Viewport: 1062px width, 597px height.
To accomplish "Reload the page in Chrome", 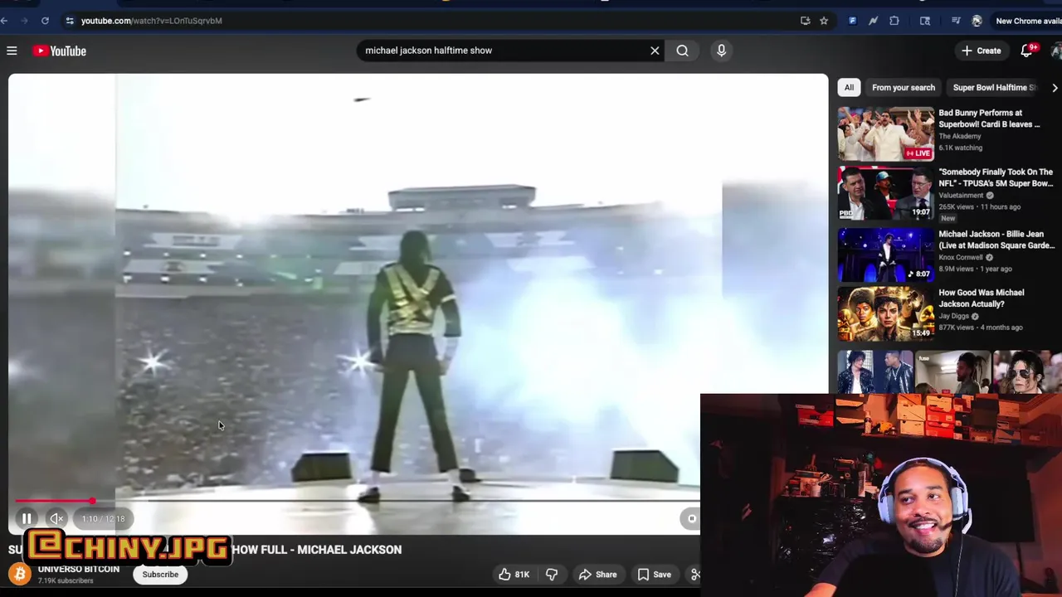I will [45, 21].
